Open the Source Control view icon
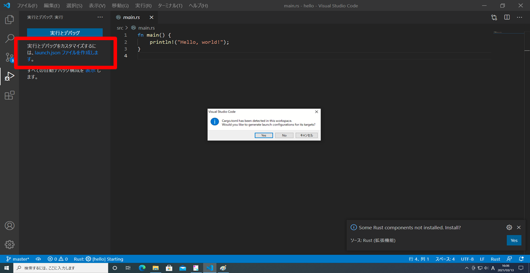 (10, 57)
